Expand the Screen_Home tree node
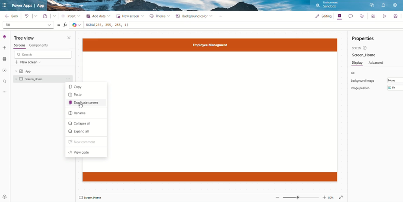 pos(16,79)
